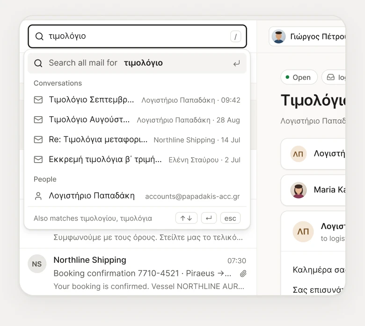
Task: Click 'Also matches τιμολογίου, τιμολόγια' text
Action: [x=93, y=218]
